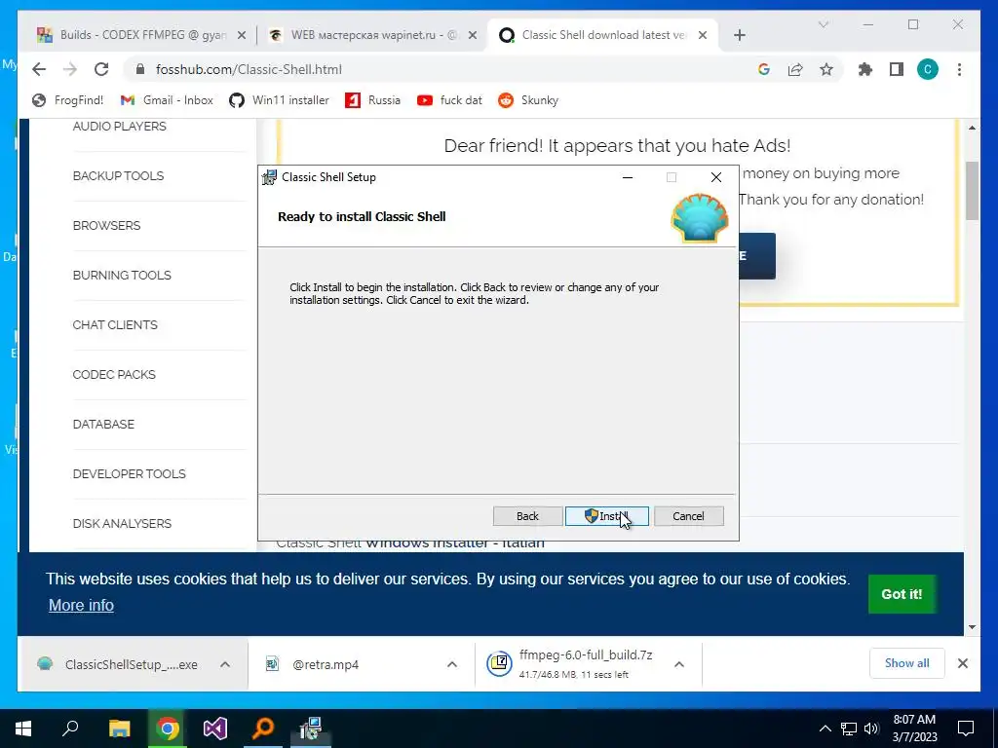The width and height of the screenshot is (998, 748).
Task: Click the scrollbar up arrow
Action: tap(972, 128)
